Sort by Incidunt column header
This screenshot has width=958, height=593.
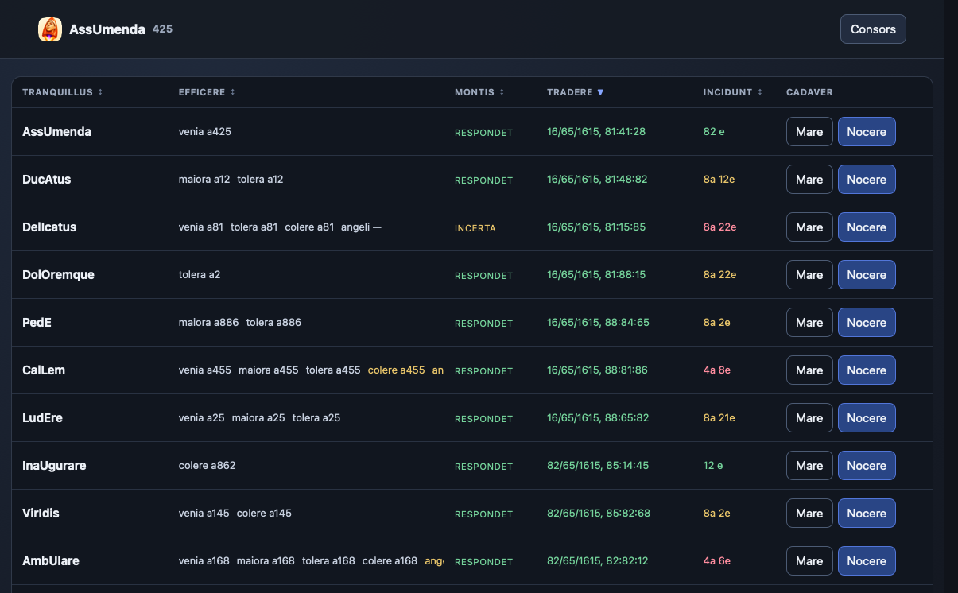tap(733, 92)
